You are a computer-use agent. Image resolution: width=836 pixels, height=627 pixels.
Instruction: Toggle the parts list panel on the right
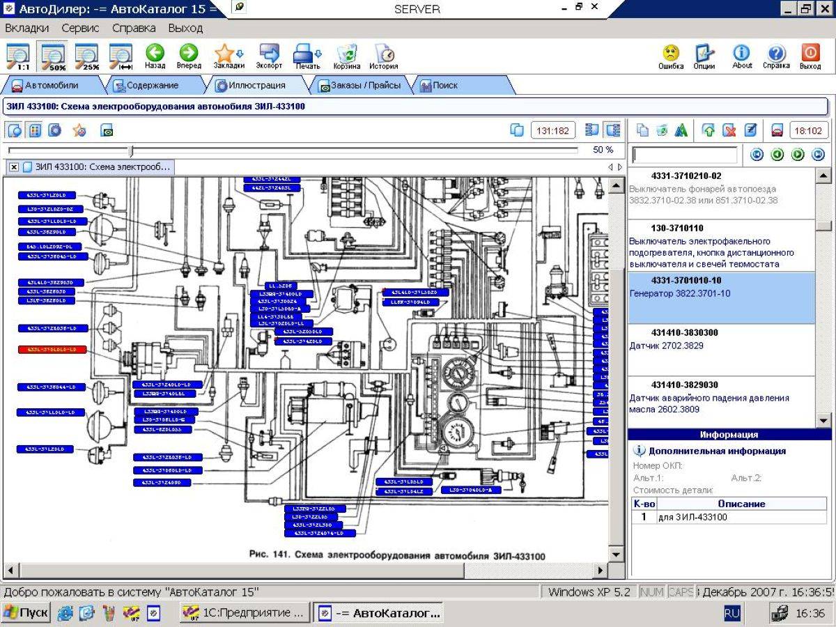(x=613, y=130)
